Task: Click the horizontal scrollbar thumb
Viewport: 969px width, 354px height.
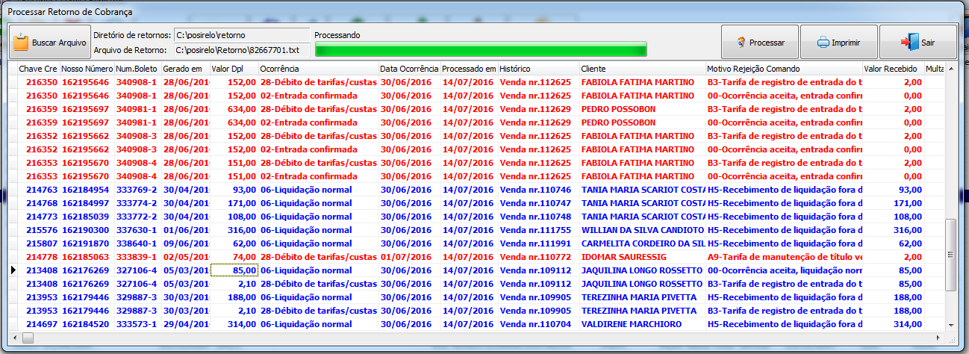Action: 28,338
